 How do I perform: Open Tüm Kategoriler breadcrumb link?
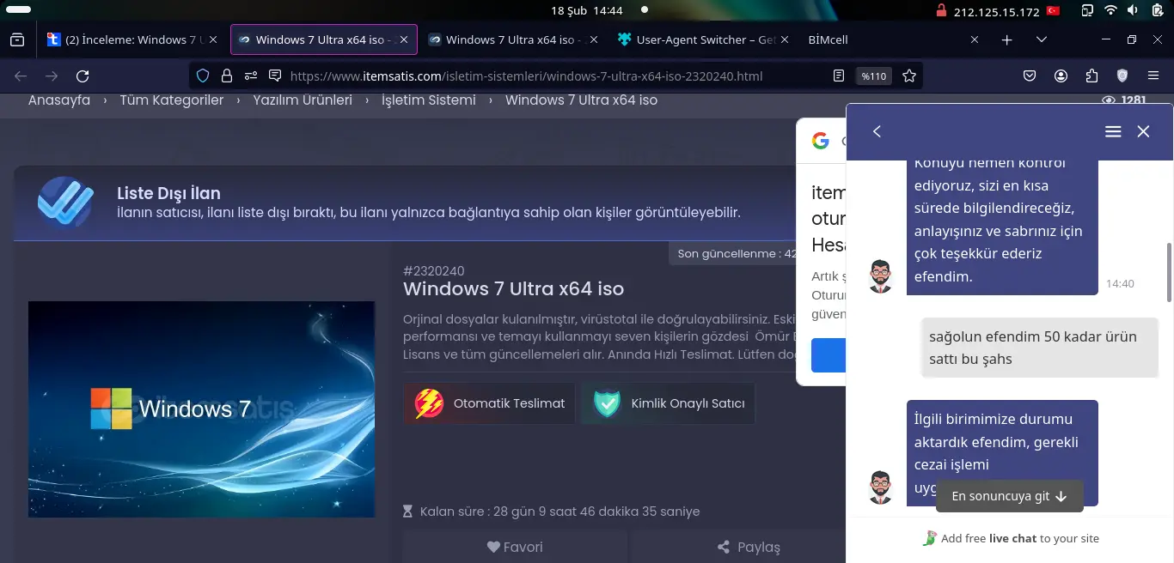[x=172, y=100]
